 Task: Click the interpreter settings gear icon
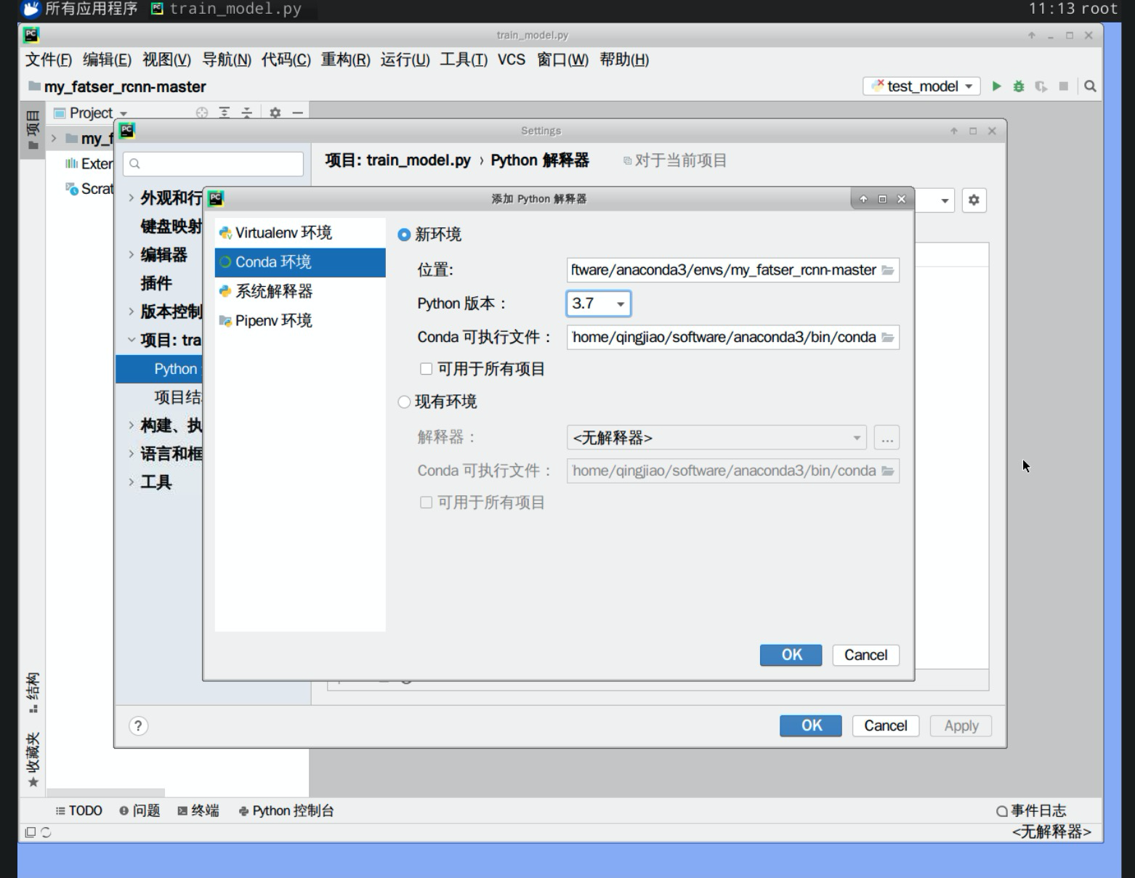974,200
